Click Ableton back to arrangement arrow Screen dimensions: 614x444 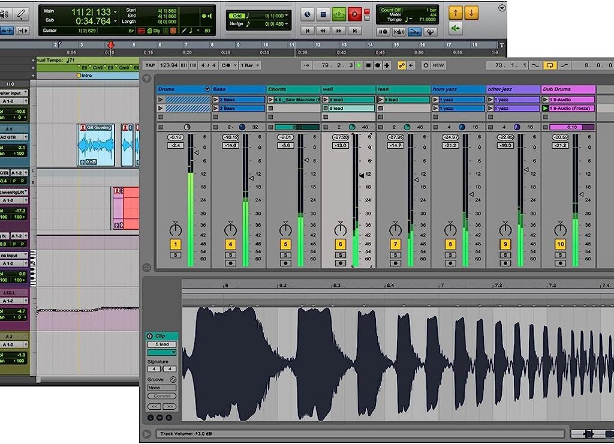pyautogui.click(x=411, y=65)
